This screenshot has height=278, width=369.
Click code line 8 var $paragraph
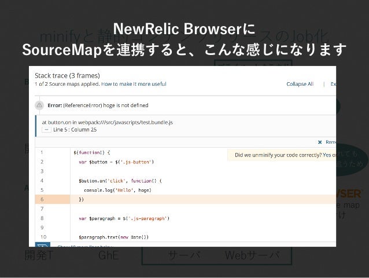[x=124, y=218]
